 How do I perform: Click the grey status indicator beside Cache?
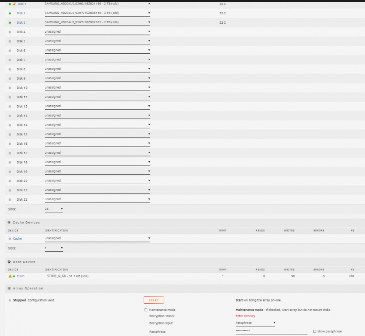(10, 239)
